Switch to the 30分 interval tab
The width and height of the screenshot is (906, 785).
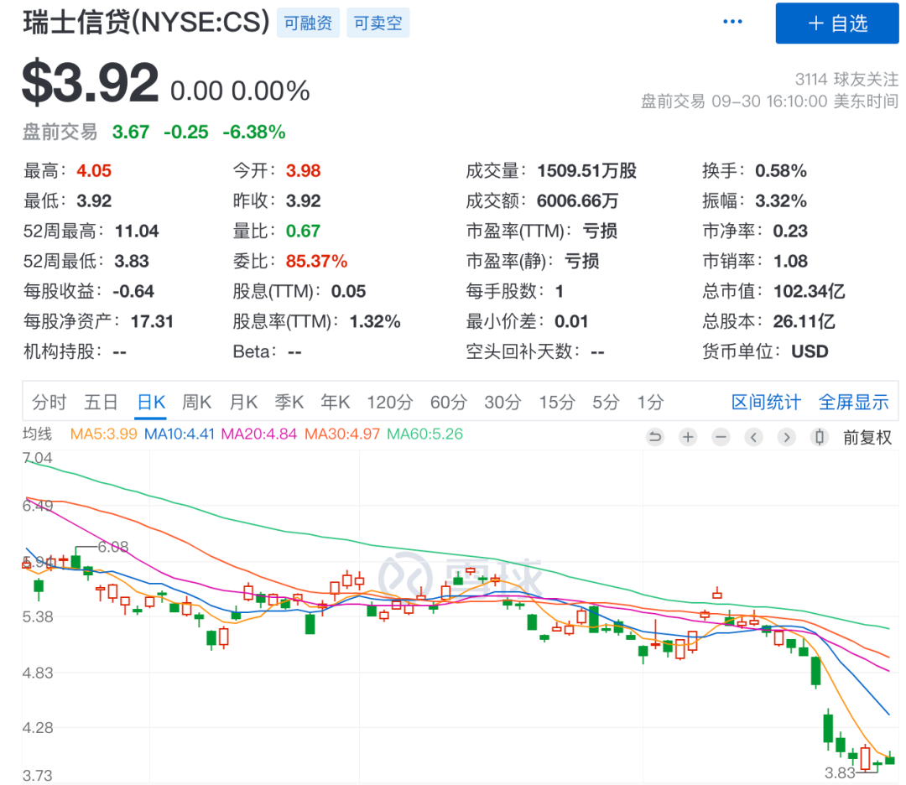click(x=502, y=402)
